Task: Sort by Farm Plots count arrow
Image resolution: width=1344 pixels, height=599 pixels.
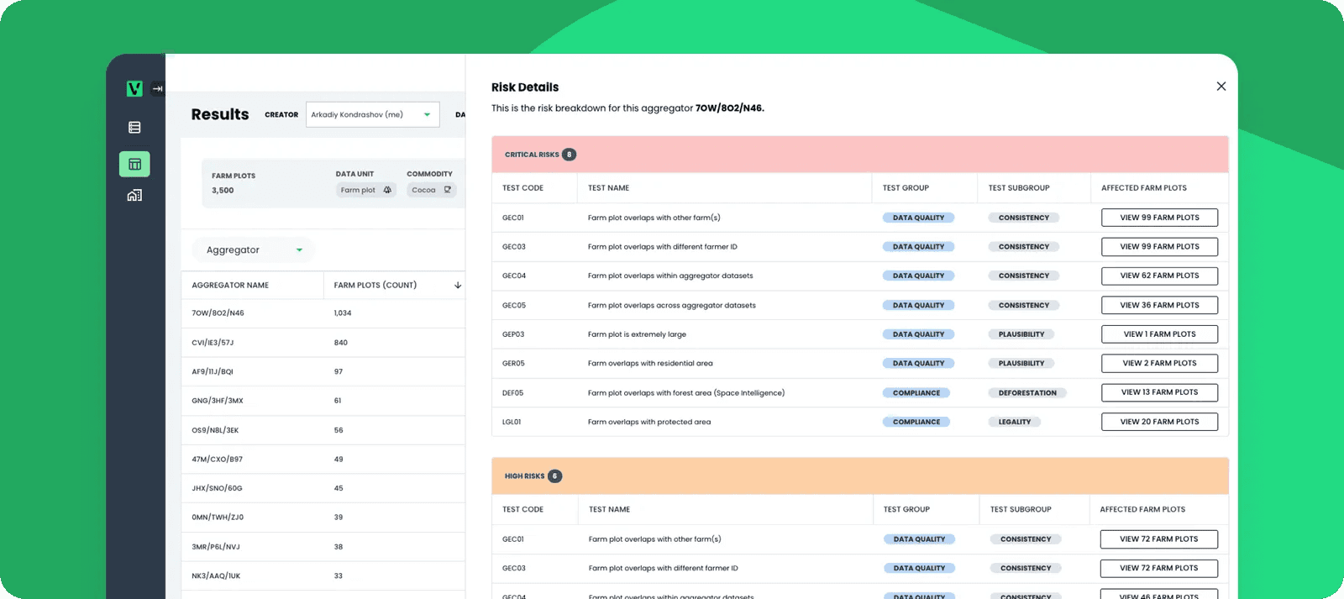Action: coord(458,285)
